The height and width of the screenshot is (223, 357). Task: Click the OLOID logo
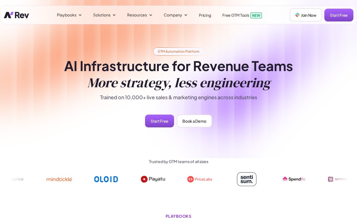click(106, 179)
